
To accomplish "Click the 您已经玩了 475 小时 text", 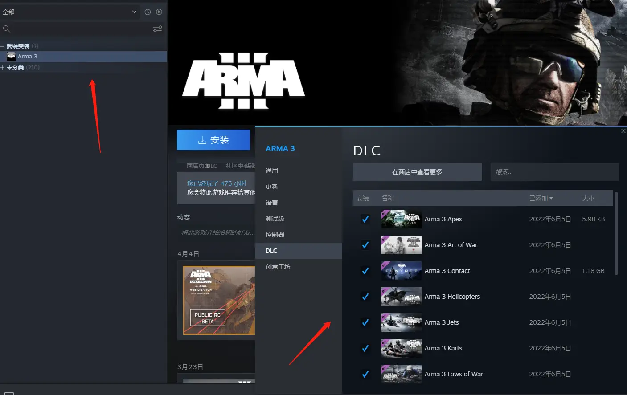I will click(x=217, y=183).
